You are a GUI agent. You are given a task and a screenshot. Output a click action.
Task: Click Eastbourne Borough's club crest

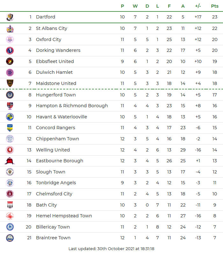click(10, 161)
